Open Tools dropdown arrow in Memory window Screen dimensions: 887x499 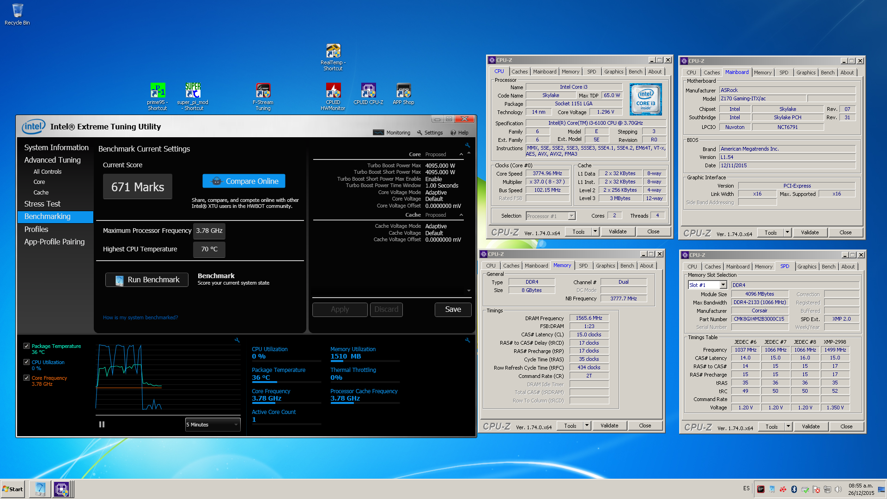point(587,426)
